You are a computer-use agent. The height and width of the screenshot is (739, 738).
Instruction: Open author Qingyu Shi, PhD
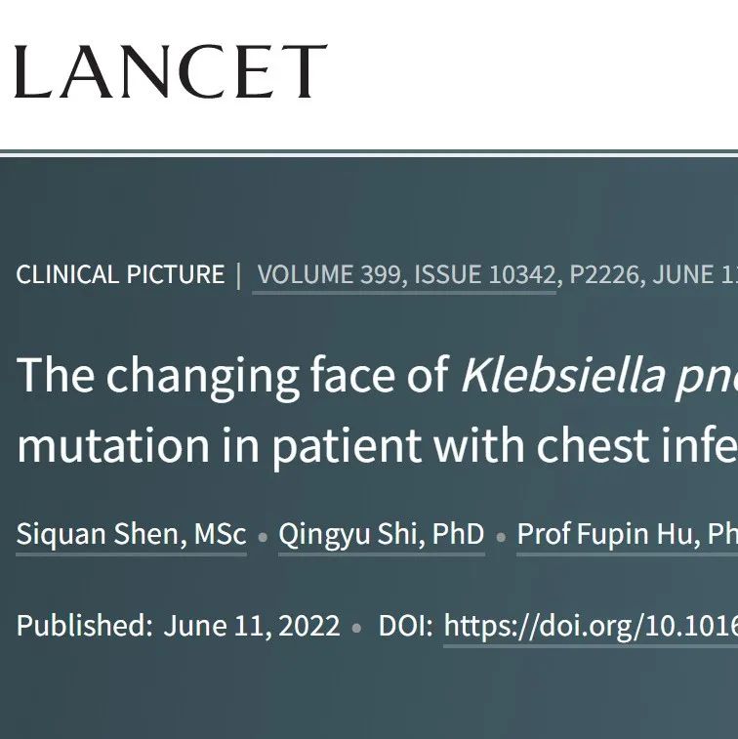pos(381,534)
